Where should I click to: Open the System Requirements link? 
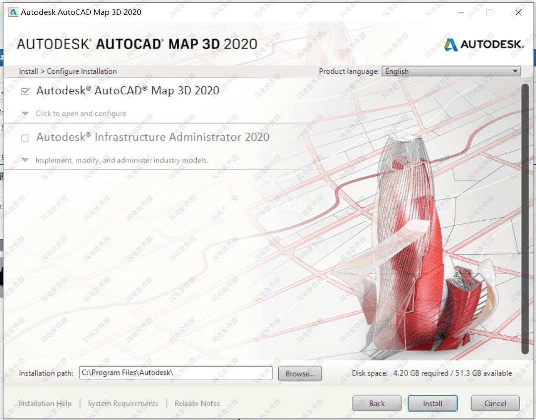pyautogui.click(x=123, y=404)
